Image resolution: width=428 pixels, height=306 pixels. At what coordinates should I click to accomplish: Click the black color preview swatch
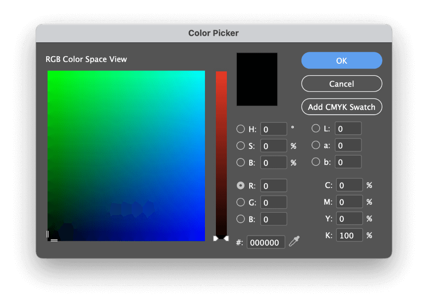click(257, 79)
